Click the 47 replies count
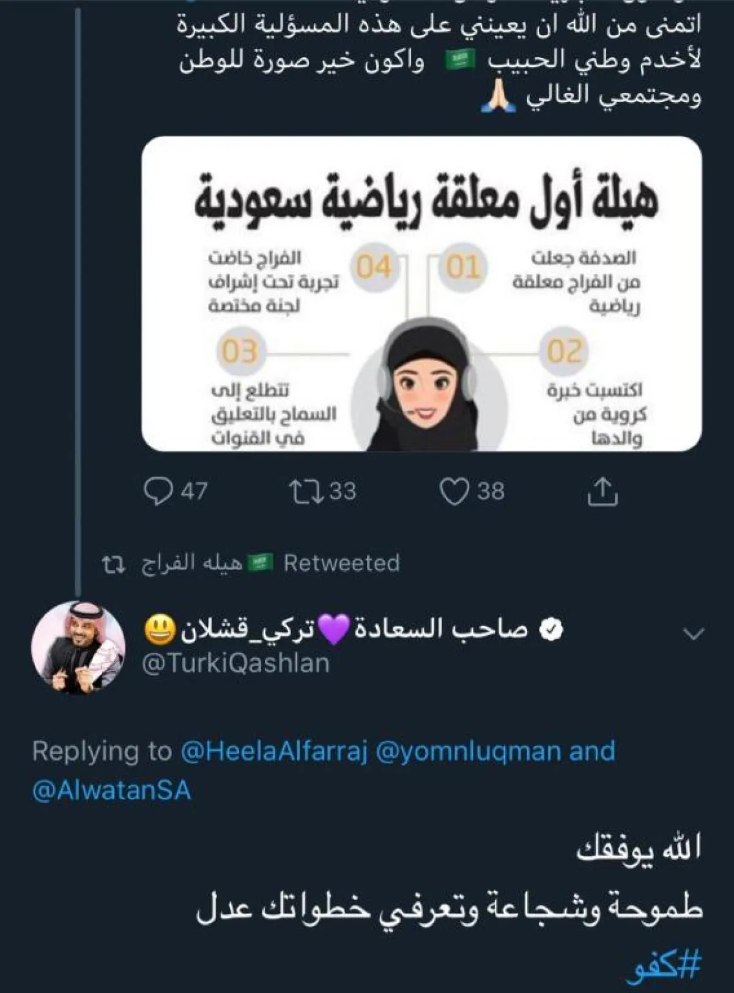734x993 pixels. click(x=194, y=491)
